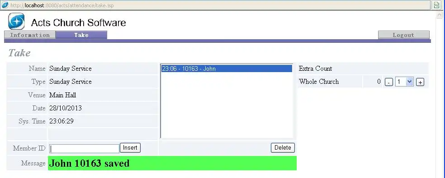
Task: Select the 23:06 - 10163 - John entry
Action: (x=227, y=68)
